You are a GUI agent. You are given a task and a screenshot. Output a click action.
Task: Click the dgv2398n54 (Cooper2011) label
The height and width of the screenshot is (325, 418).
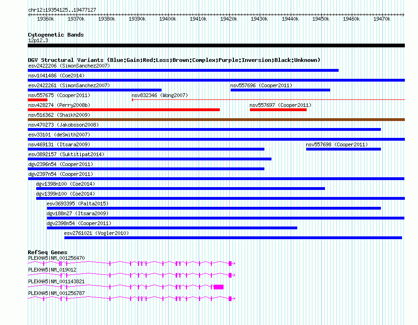pyautogui.click(x=79, y=223)
